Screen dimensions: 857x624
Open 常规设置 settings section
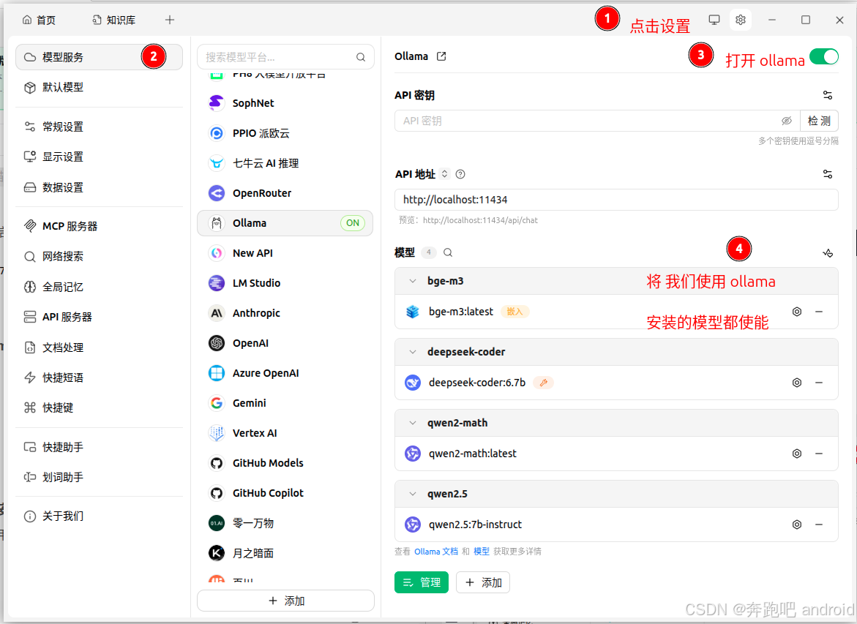(x=99, y=127)
